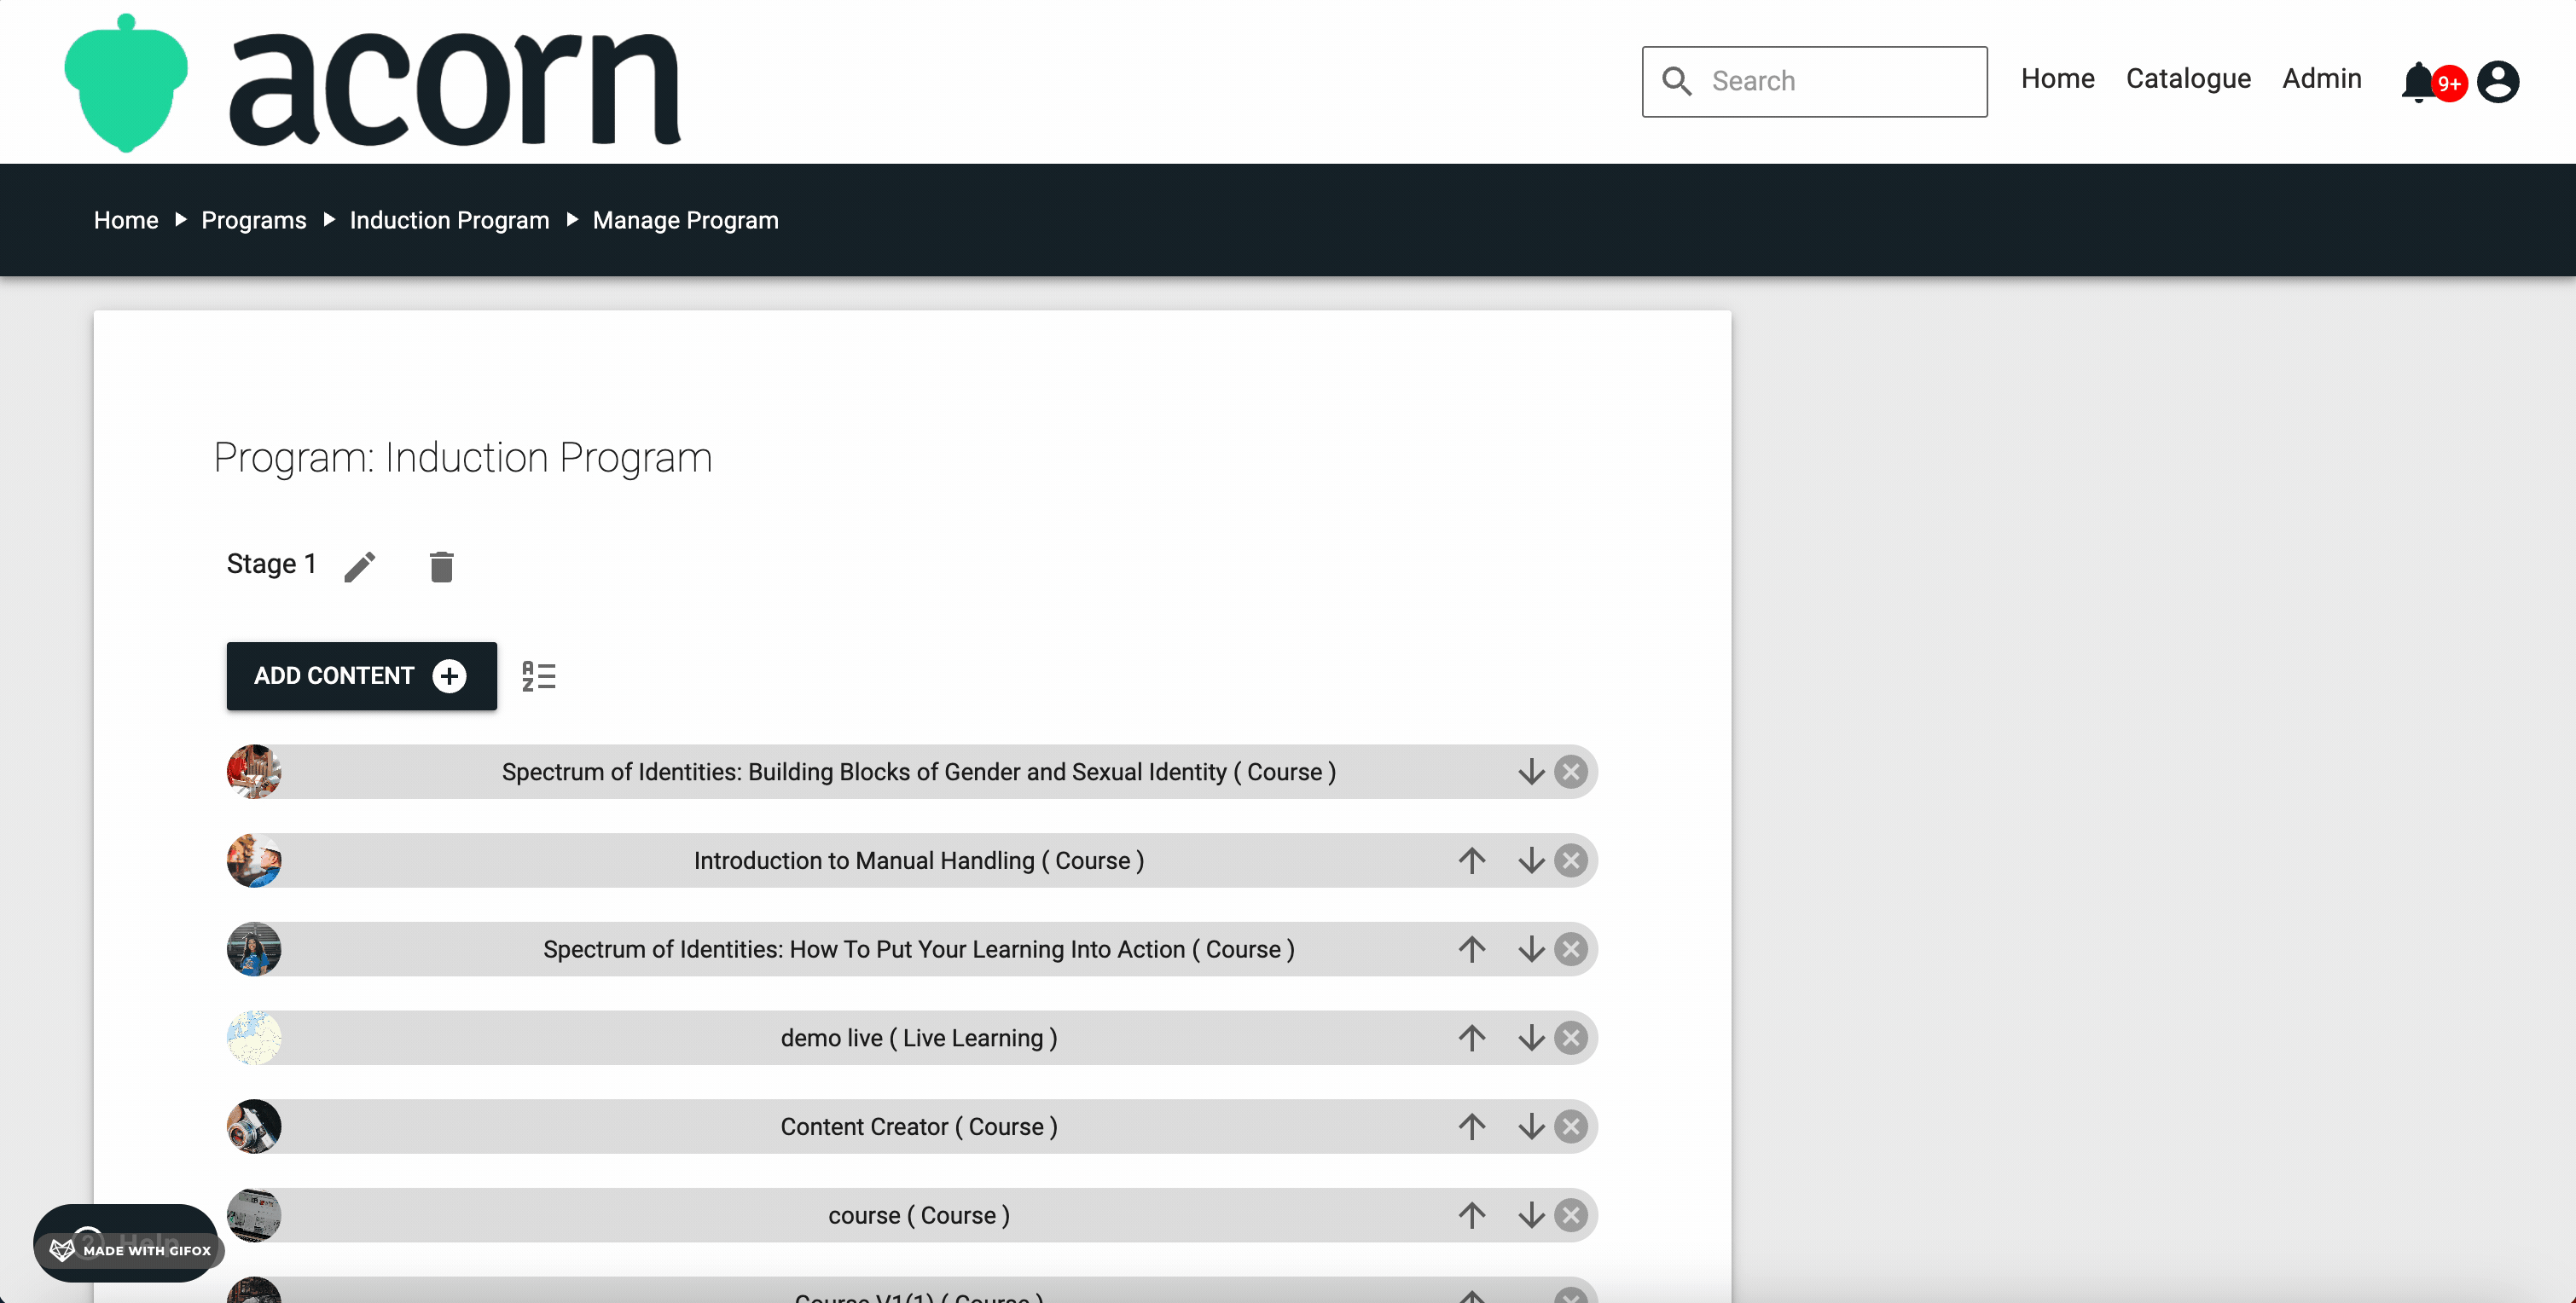Go to Programs breadcrumb link

(x=254, y=220)
